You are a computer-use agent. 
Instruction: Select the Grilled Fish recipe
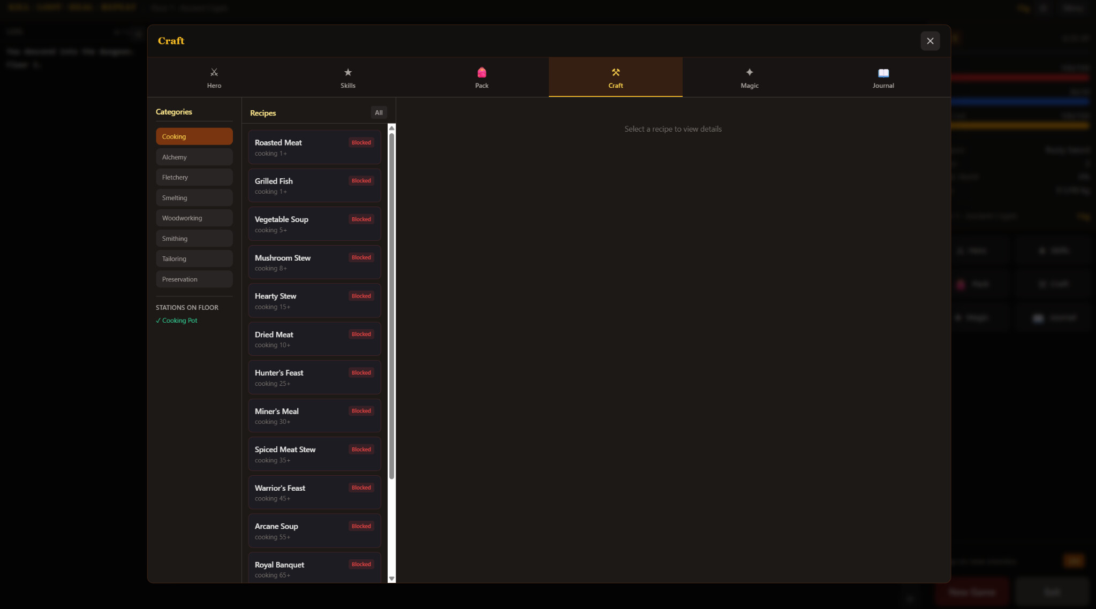pos(314,186)
